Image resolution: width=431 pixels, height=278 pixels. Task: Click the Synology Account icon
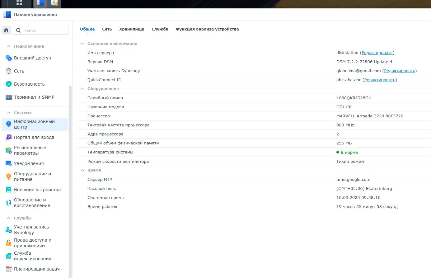9,230
